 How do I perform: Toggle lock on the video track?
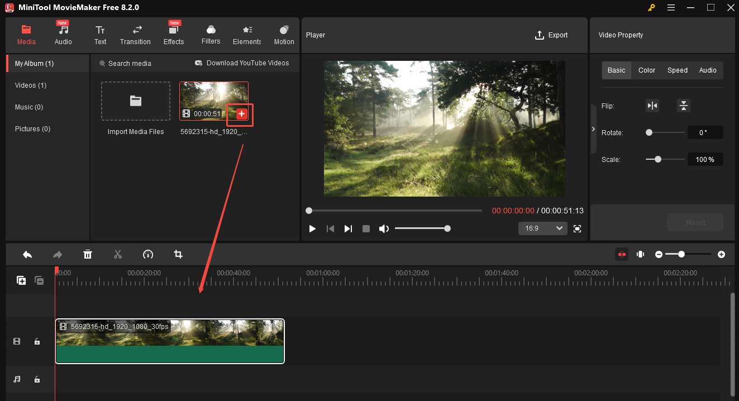click(37, 341)
